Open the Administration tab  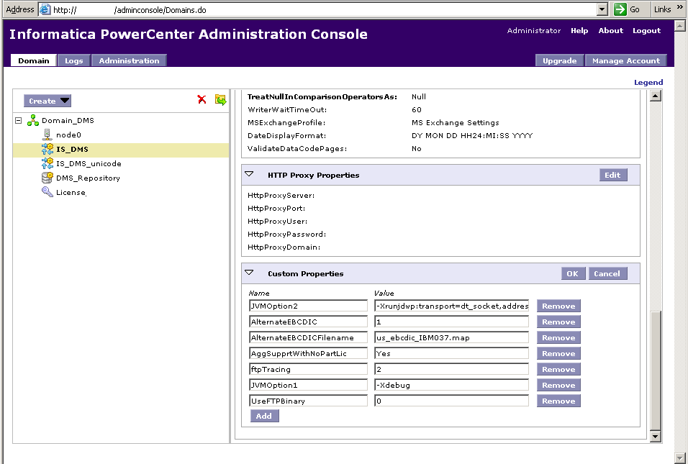pos(129,60)
